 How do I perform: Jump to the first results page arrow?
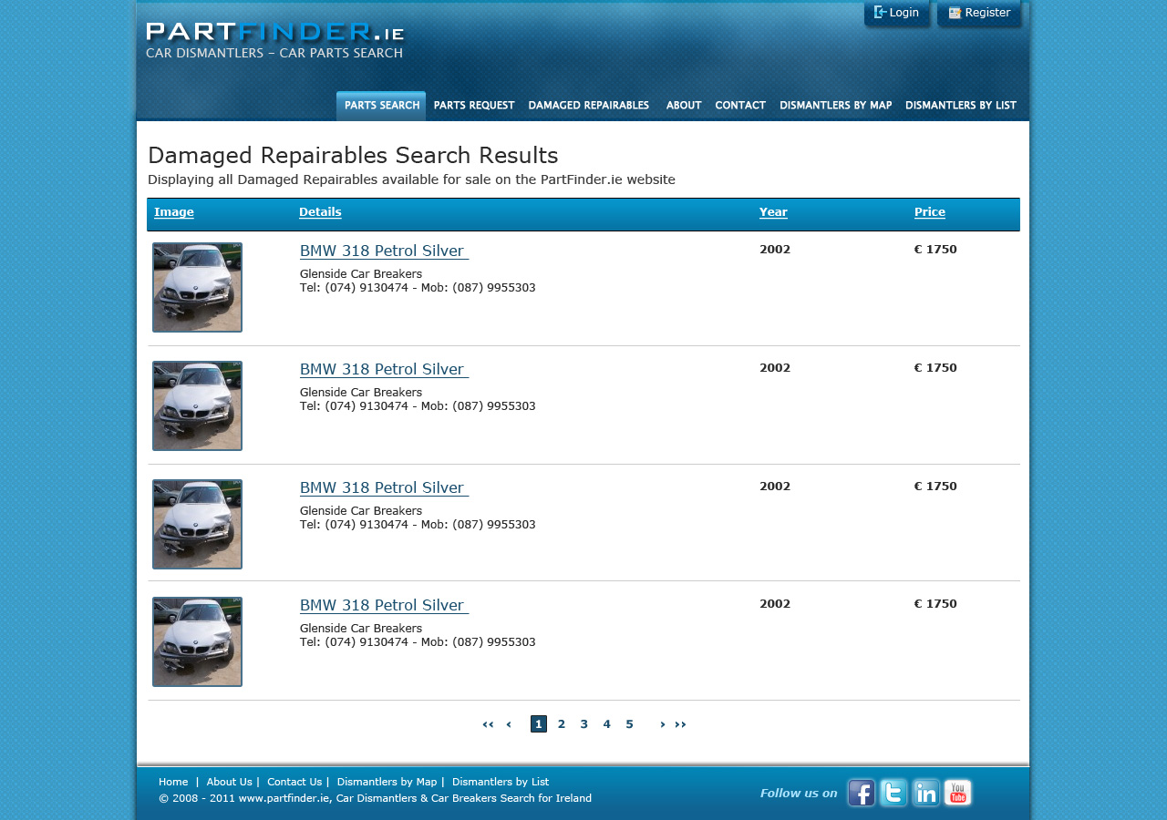point(488,724)
